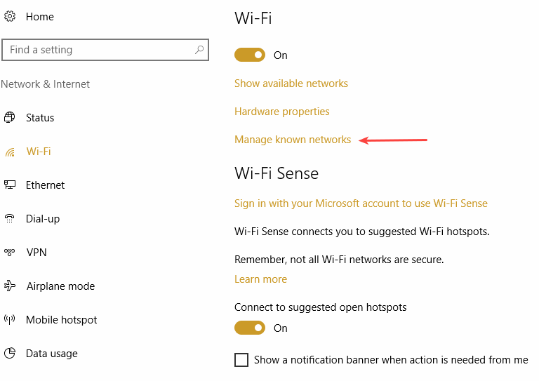The image size is (539, 381).
Task: Open Dial-up via its phone icon
Action: click(10, 218)
